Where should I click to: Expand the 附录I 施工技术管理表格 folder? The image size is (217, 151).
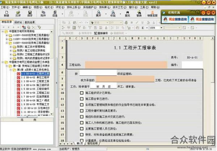click(10, 47)
